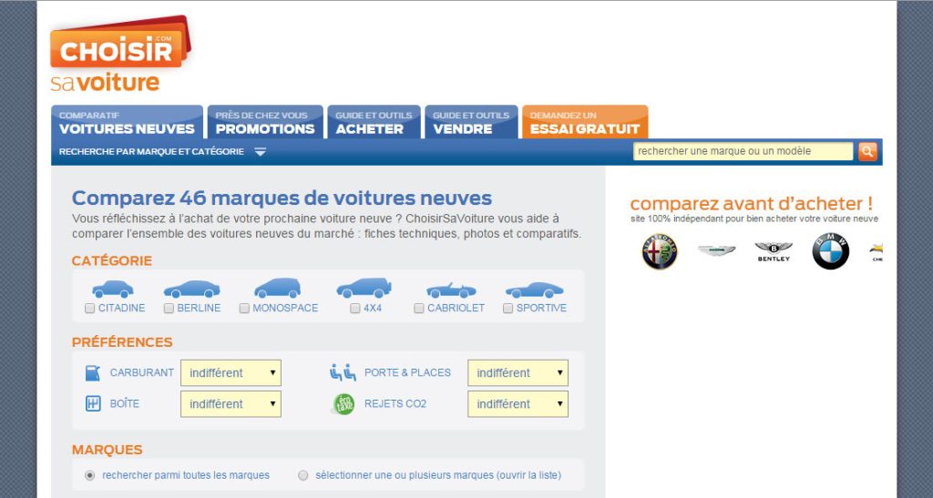The height and width of the screenshot is (498, 933).
Task: Click the Cabriolet car silhouette icon
Action: [451, 290]
